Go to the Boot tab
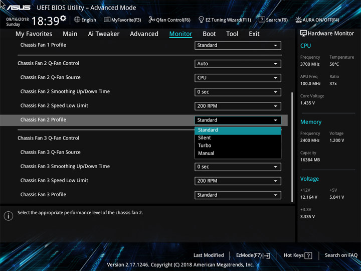 click(x=209, y=34)
